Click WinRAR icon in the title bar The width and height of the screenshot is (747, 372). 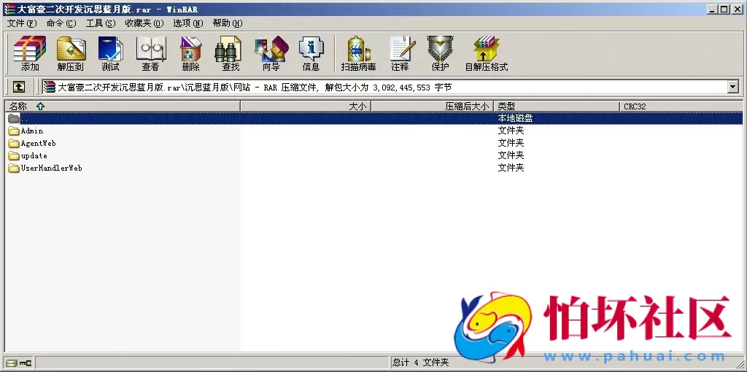click(x=9, y=9)
